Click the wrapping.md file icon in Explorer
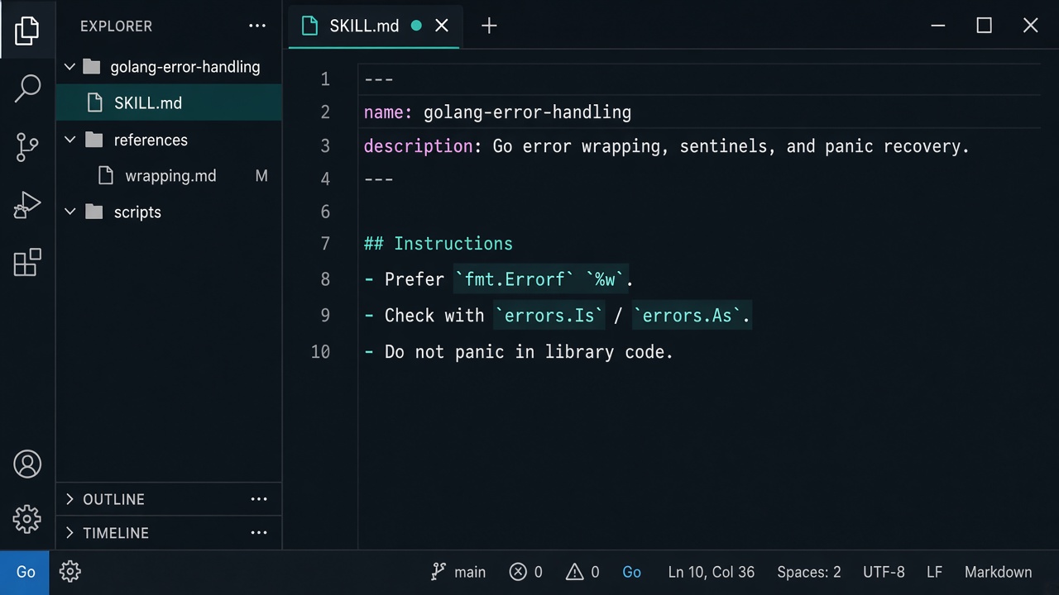This screenshot has height=595, width=1059. point(106,176)
